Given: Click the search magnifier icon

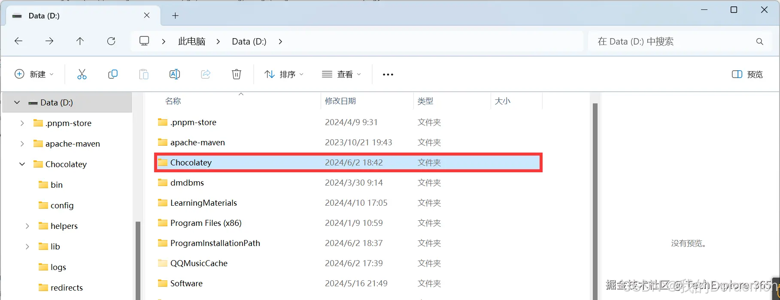Looking at the screenshot, I should (759, 42).
